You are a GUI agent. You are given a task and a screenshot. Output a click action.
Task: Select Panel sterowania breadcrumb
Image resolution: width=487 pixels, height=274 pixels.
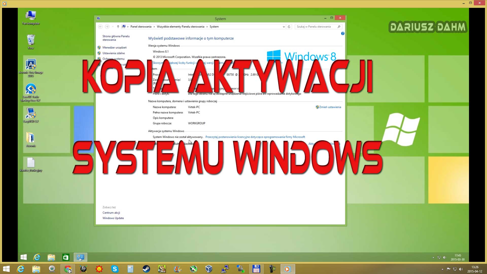pos(141,27)
